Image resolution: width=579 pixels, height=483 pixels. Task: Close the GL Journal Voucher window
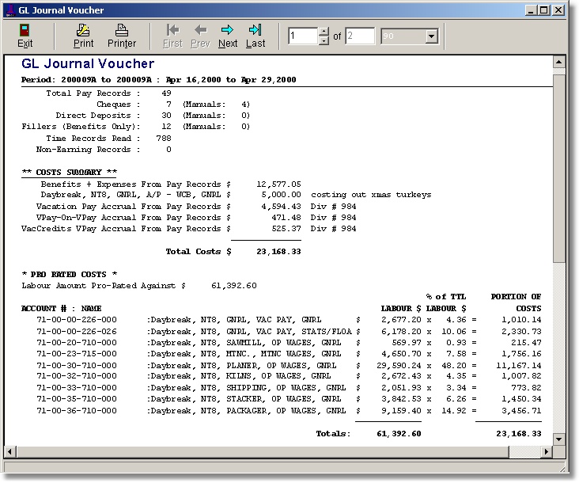click(x=558, y=10)
